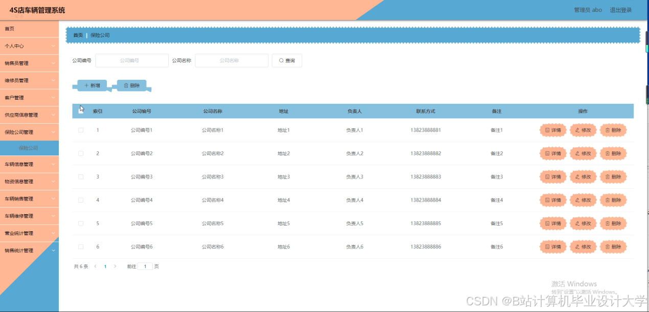
Task: Select the 保险公司 submenu item
Action: point(29,148)
